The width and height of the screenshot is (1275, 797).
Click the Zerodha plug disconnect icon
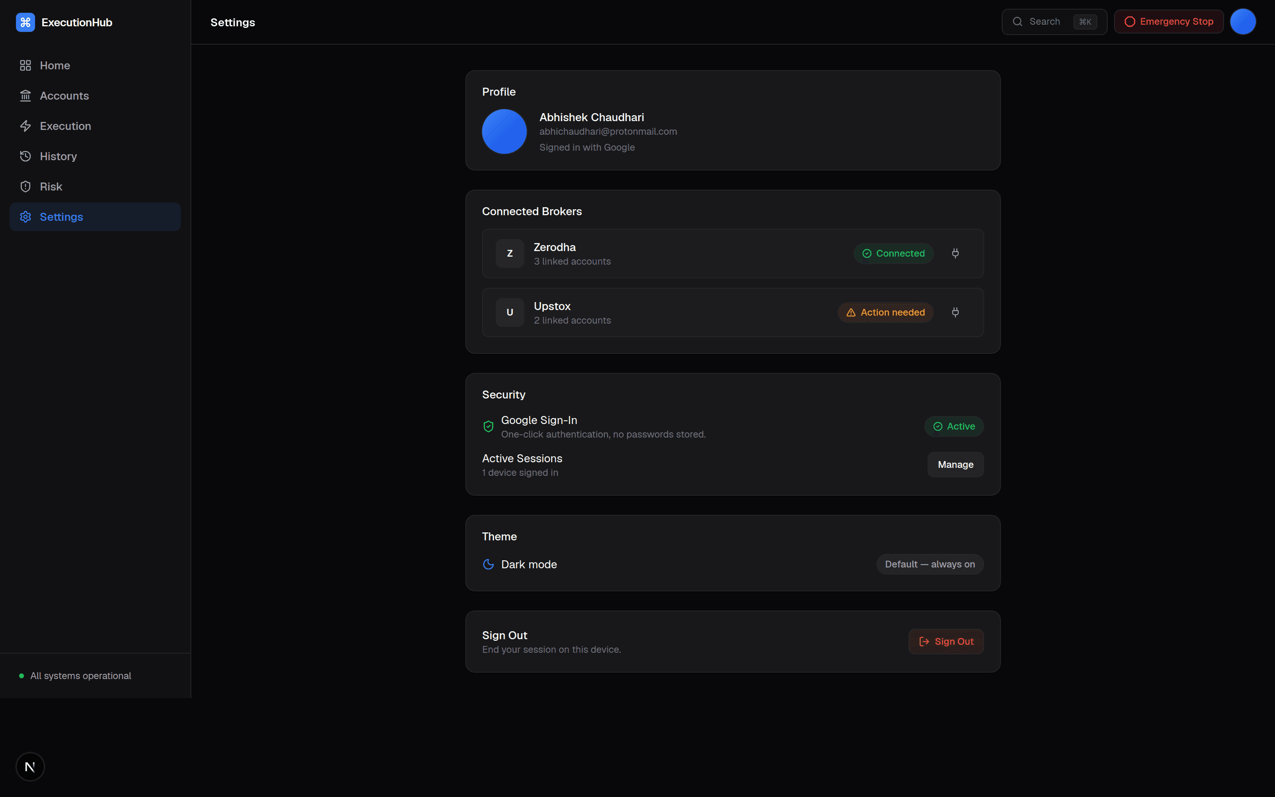point(955,253)
